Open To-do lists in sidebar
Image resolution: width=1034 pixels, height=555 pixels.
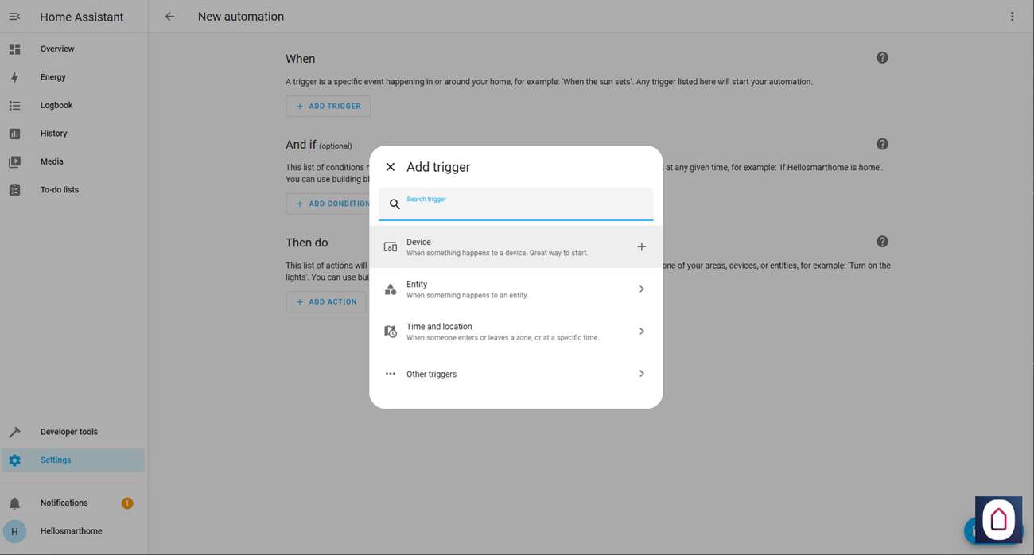pos(59,190)
